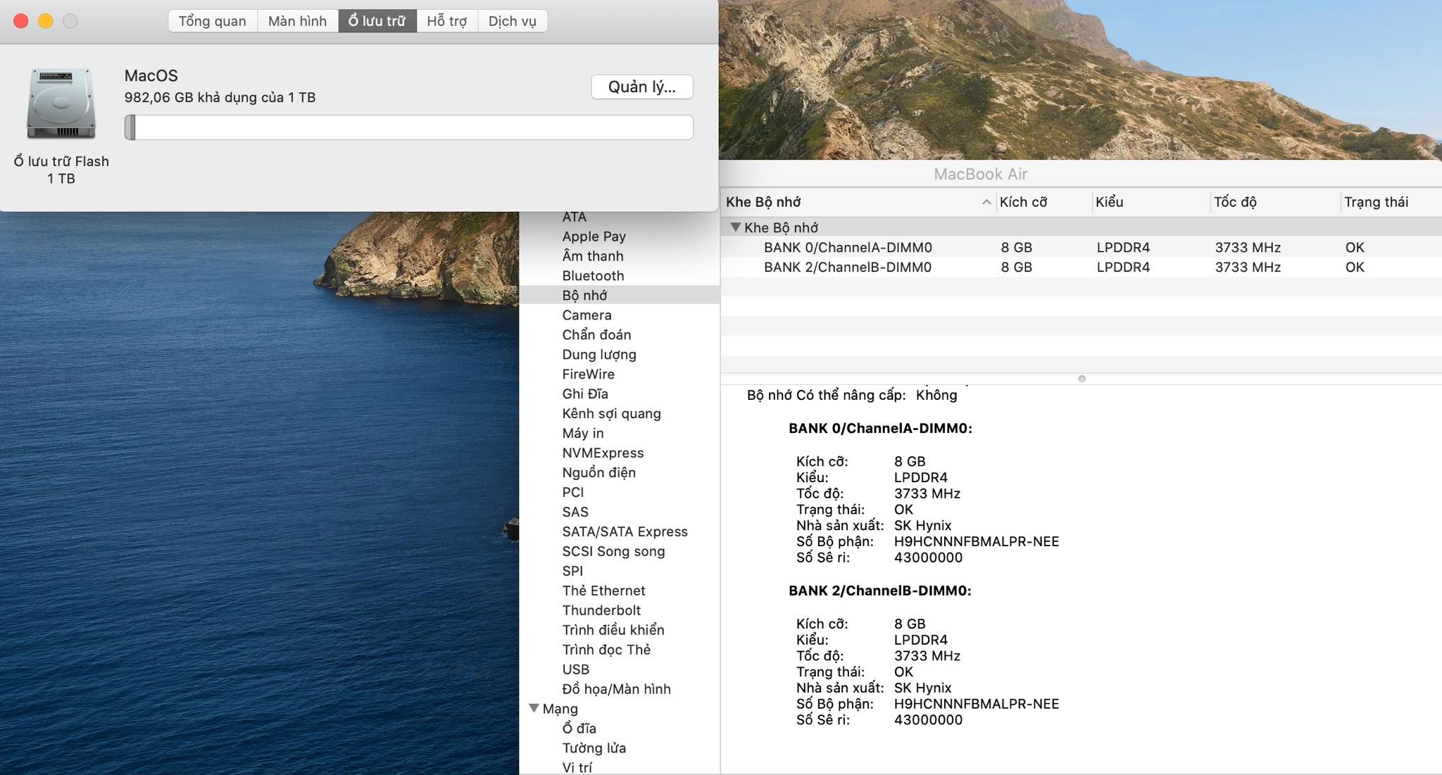1442x775 pixels.
Task: Select BANK 2/ChannelB-DIMM0 row
Action: (847, 267)
